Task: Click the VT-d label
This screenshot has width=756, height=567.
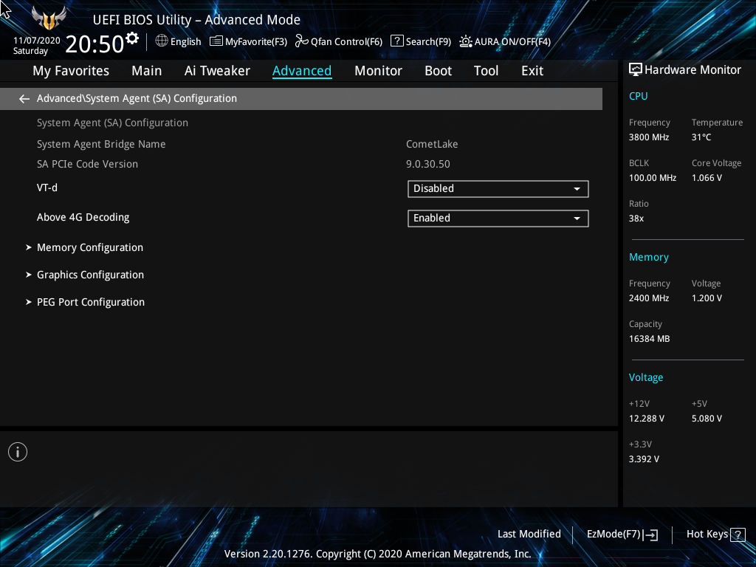Action: pyautogui.click(x=47, y=188)
